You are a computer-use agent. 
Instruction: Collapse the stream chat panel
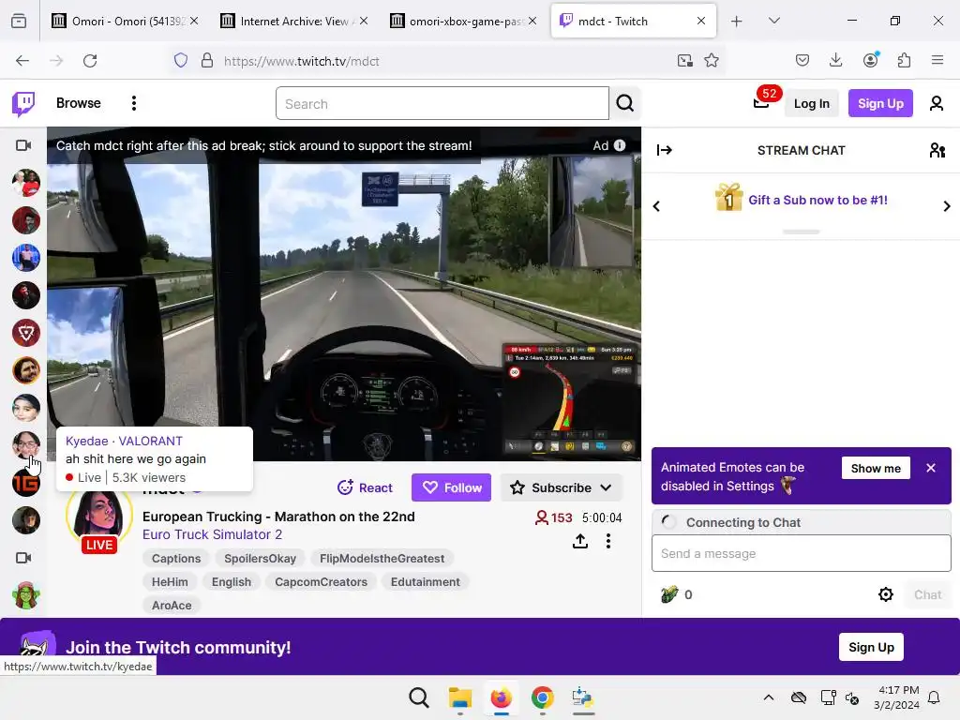[665, 150]
